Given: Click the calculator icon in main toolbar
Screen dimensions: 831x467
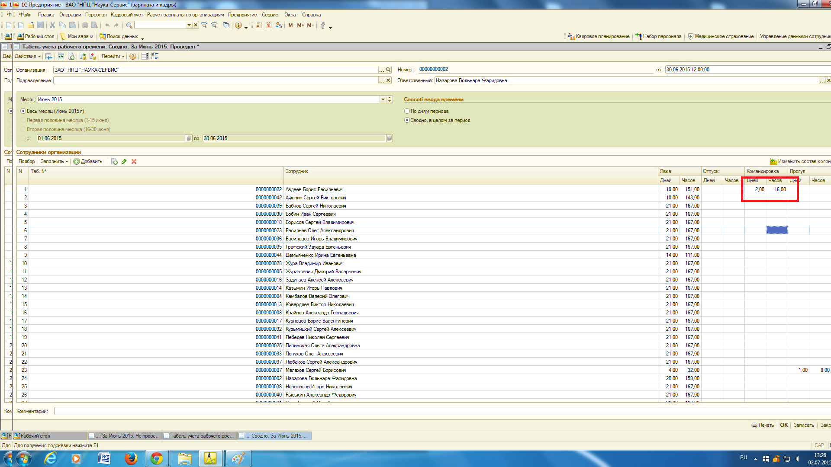Looking at the screenshot, I should click(x=258, y=26).
